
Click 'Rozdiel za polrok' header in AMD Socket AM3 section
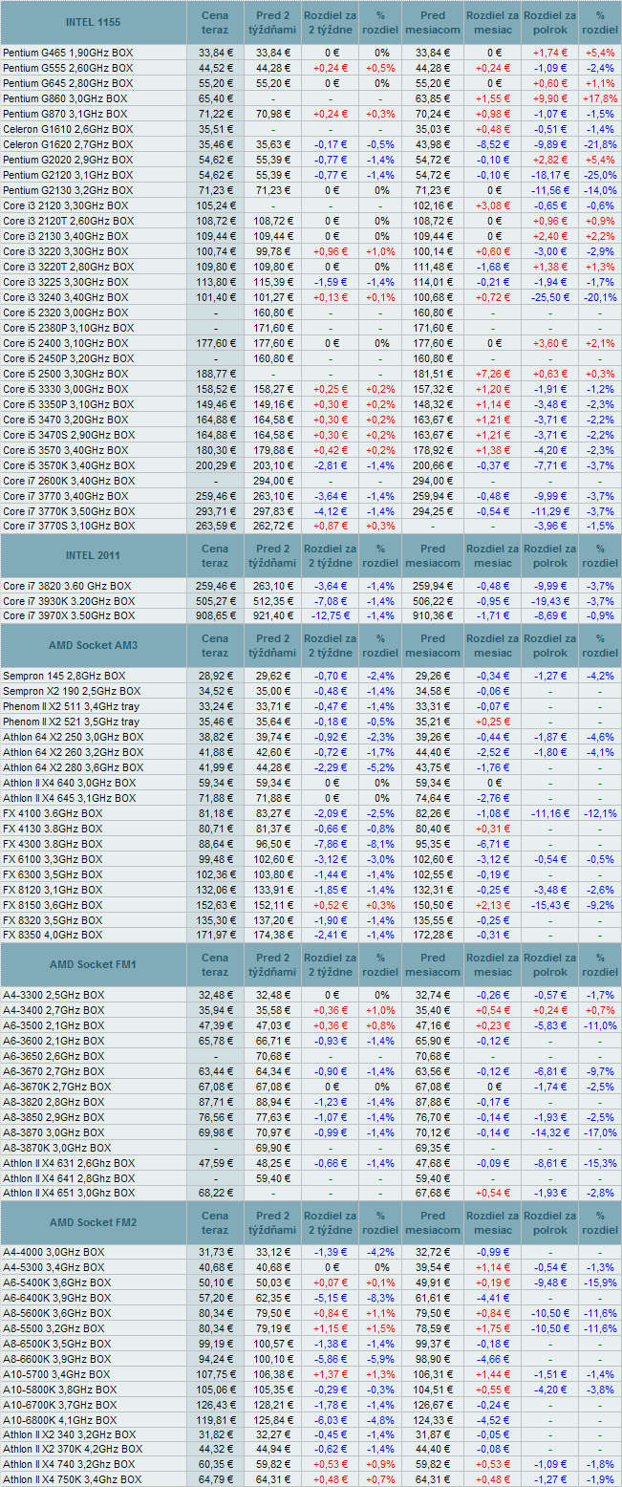click(x=550, y=646)
